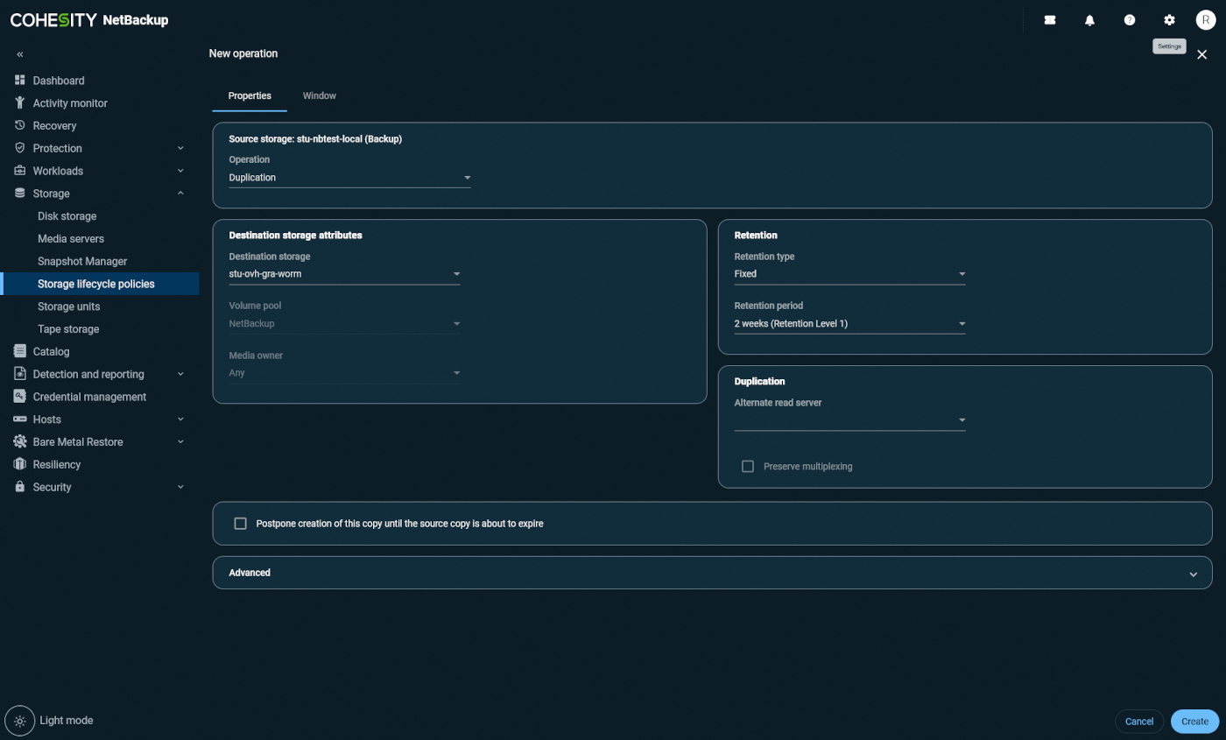Screen dimensions: 1226x740
Task: Open the Settings gear
Action: tap(1168, 19)
